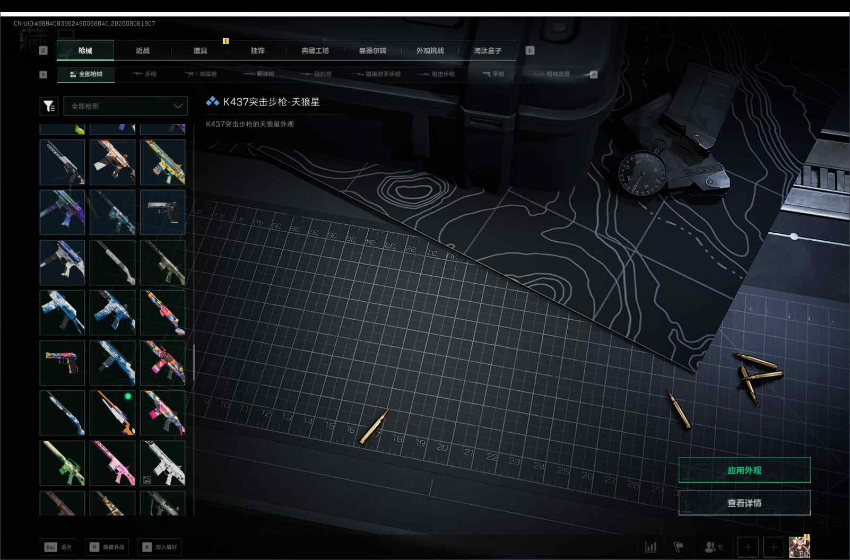Select the purple-blue weapon skin thumbnail
850x560 pixels.
(62, 212)
